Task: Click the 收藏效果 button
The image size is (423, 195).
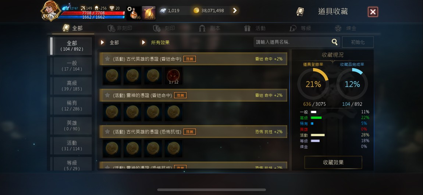Action: [333, 162]
